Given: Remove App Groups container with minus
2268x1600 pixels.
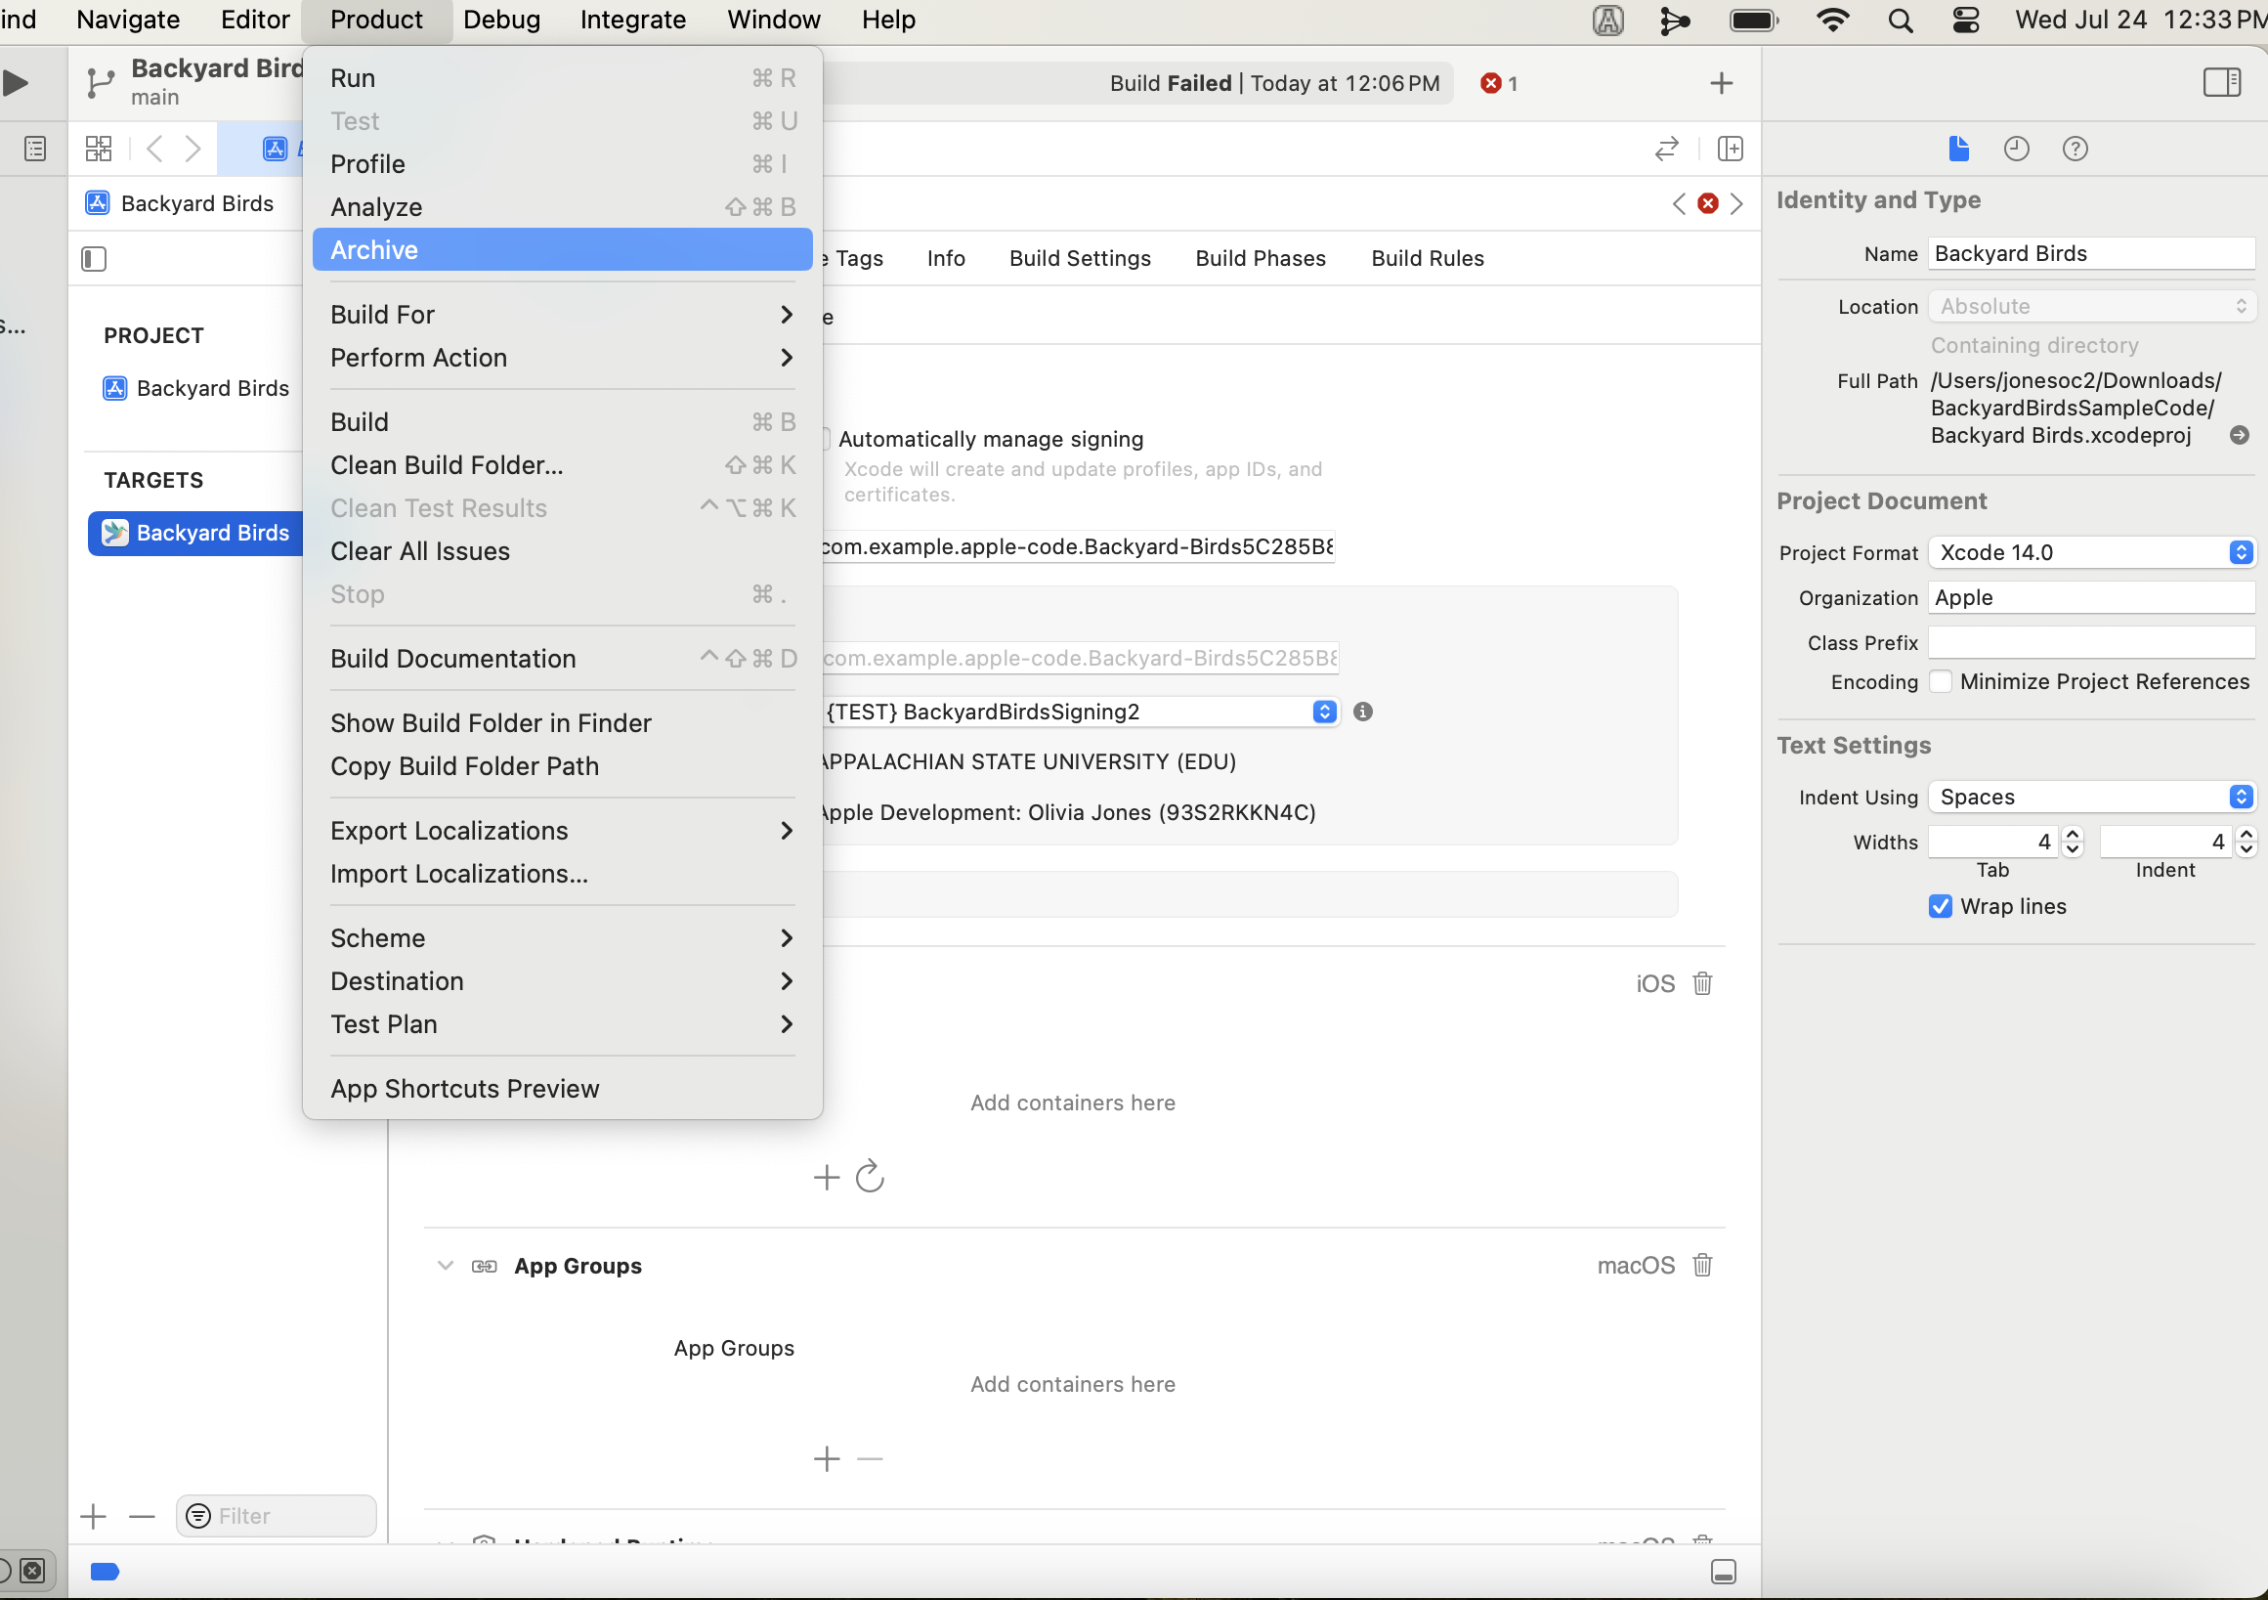Looking at the screenshot, I should [x=870, y=1458].
